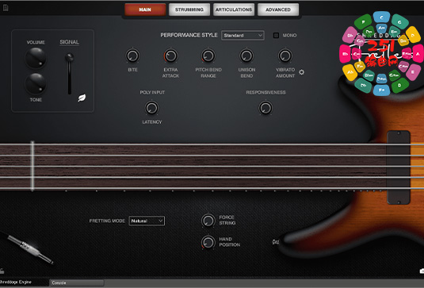424x288 pixels.
Task: Open the Performance Style dropdown set to Standard
Action: [x=243, y=36]
